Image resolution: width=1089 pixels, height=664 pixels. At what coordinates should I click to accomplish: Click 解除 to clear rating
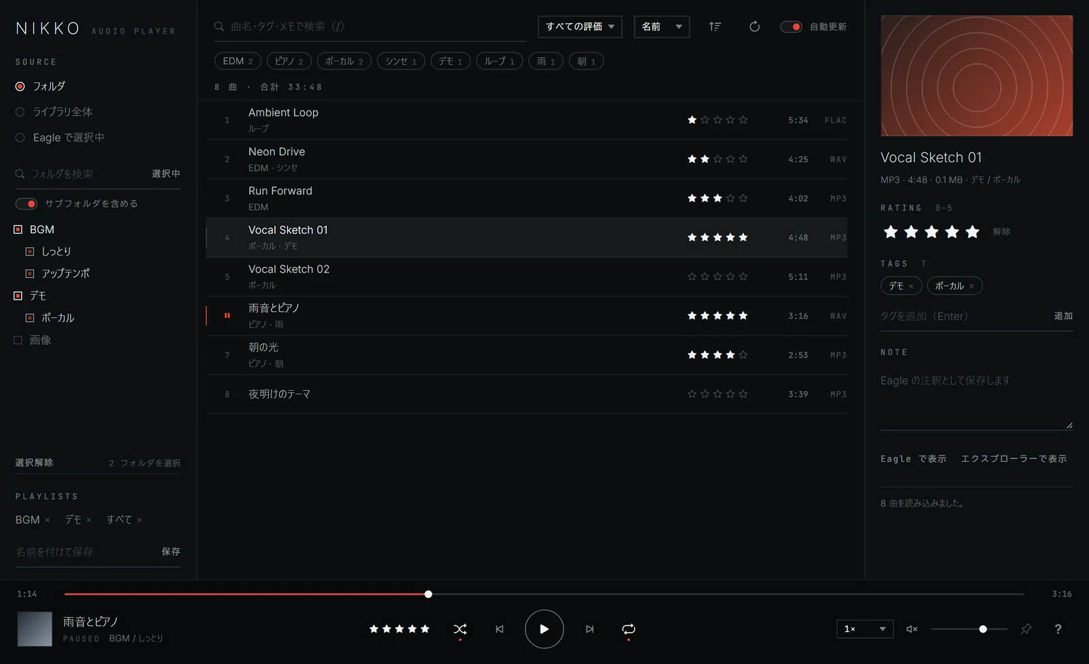tap(1001, 232)
